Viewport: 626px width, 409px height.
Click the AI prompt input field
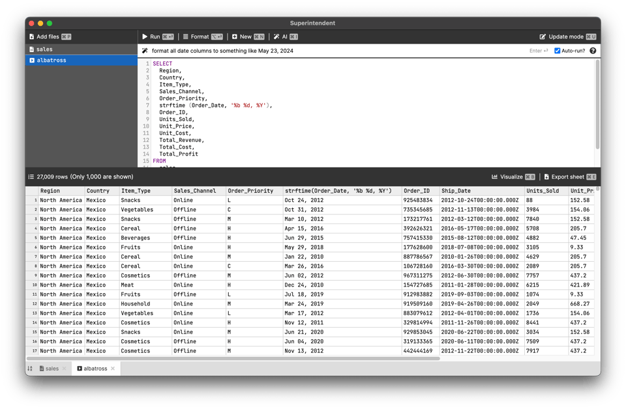[x=326, y=51]
